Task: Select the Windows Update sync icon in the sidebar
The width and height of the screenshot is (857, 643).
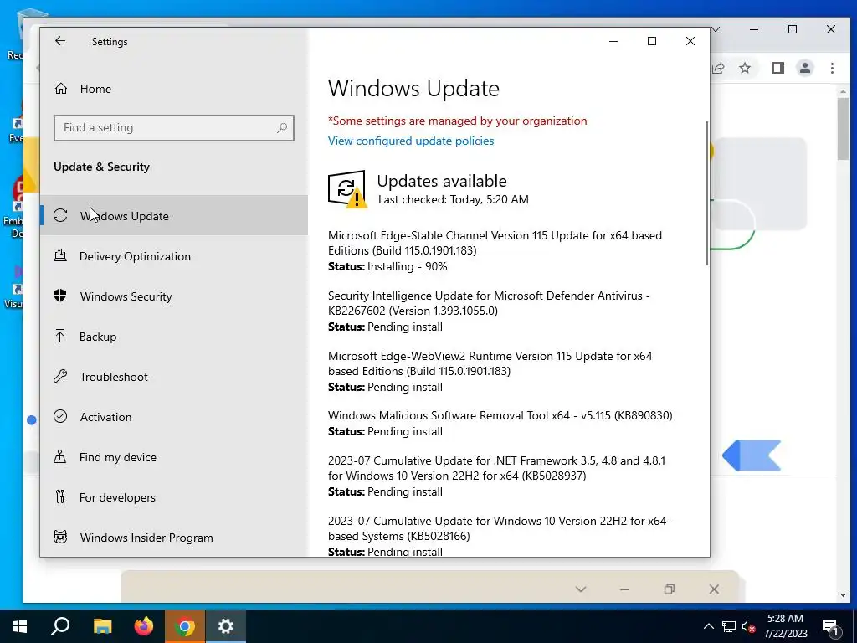Action: pos(60,215)
